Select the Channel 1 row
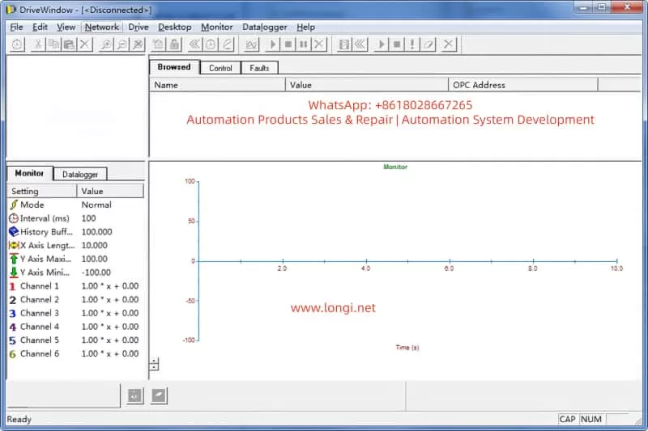648x431 pixels. [76, 286]
